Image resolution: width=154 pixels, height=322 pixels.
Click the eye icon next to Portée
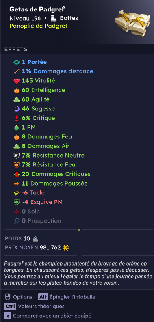point(17,62)
